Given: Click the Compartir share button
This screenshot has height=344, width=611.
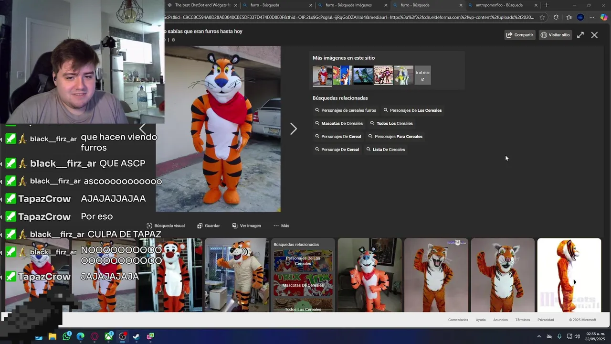Looking at the screenshot, I should tap(519, 35).
